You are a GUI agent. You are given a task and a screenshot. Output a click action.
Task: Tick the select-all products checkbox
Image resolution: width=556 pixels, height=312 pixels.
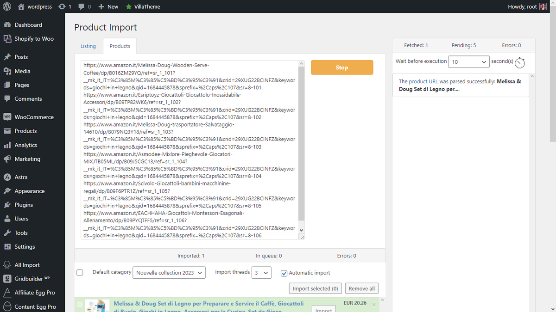(80, 273)
